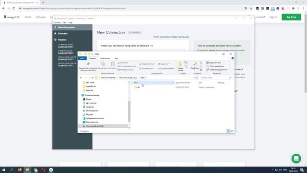The height and width of the screenshot is (173, 307).
Task: Create a New folder from the ribbon
Action: [180, 66]
